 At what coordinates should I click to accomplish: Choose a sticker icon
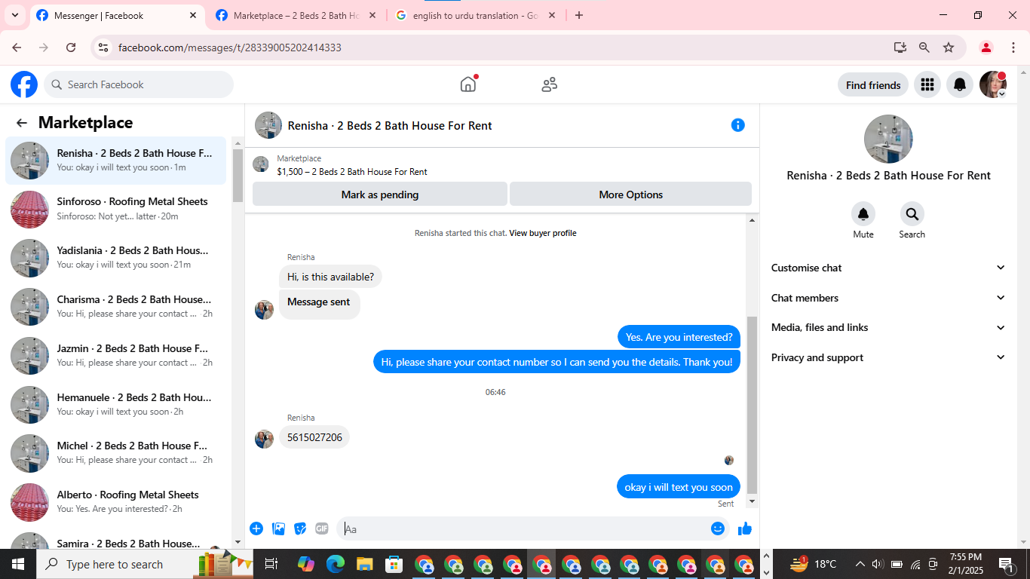[300, 528]
